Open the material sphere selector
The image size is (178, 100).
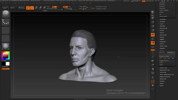(x=6, y=46)
